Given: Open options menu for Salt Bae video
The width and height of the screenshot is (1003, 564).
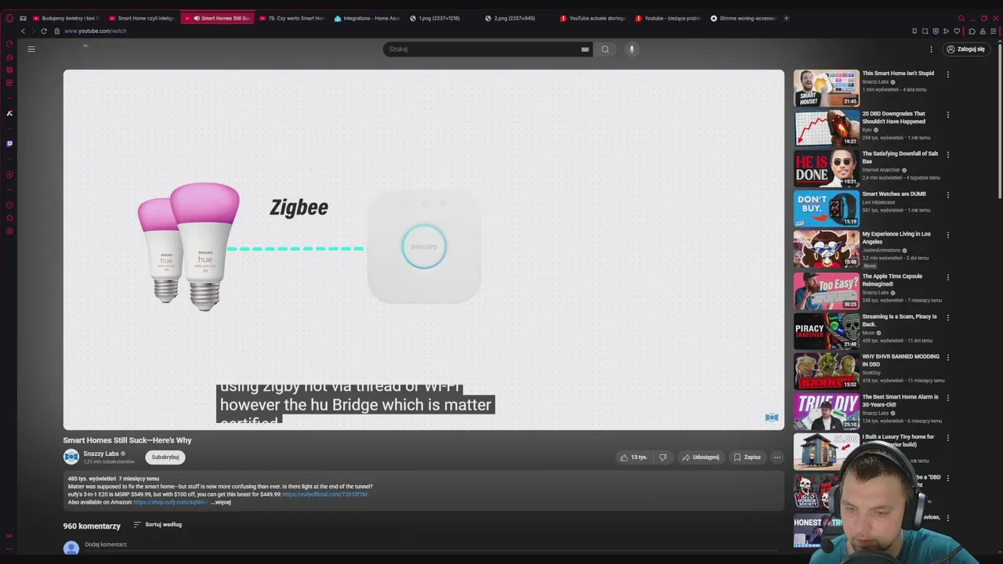Looking at the screenshot, I should coord(947,154).
